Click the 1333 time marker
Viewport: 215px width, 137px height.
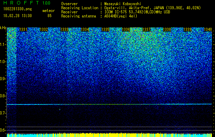click(65, 29)
